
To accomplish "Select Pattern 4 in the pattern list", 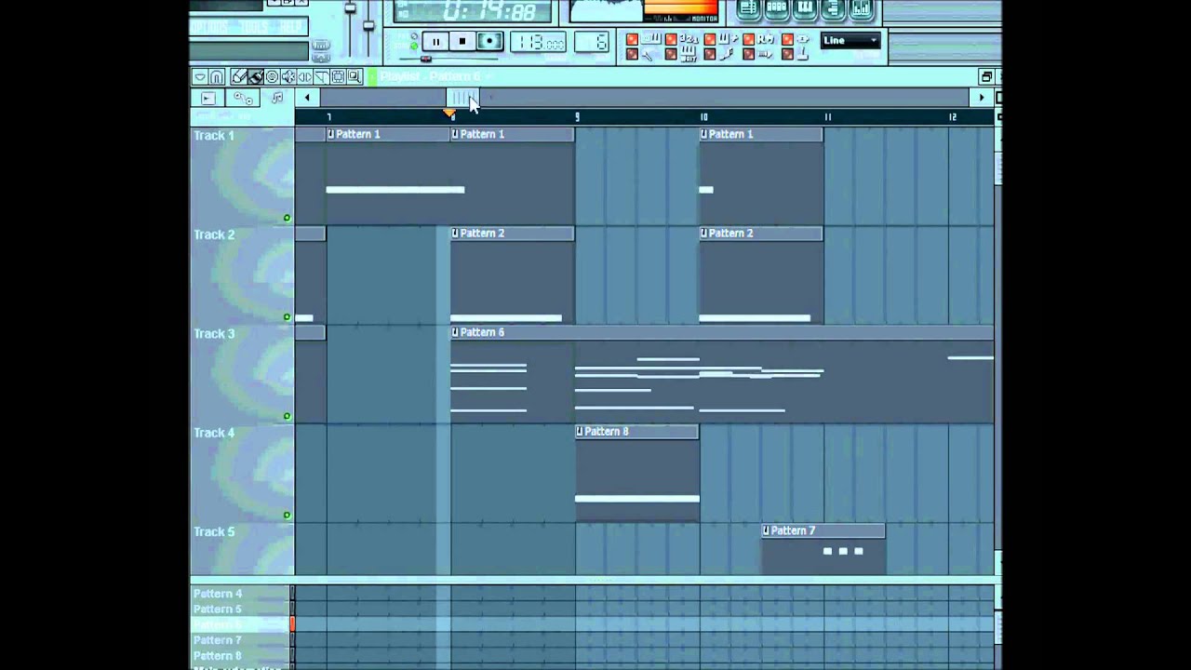I will pyautogui.click(x=218, y=594).
